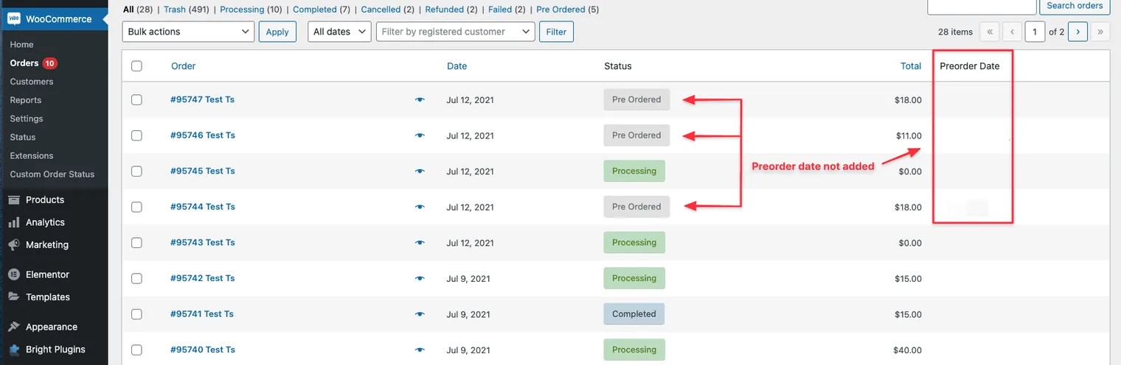The height and width of the screenshot is (365, 1121).
Task: Open the Status submenu item
Action: (23, 137)
